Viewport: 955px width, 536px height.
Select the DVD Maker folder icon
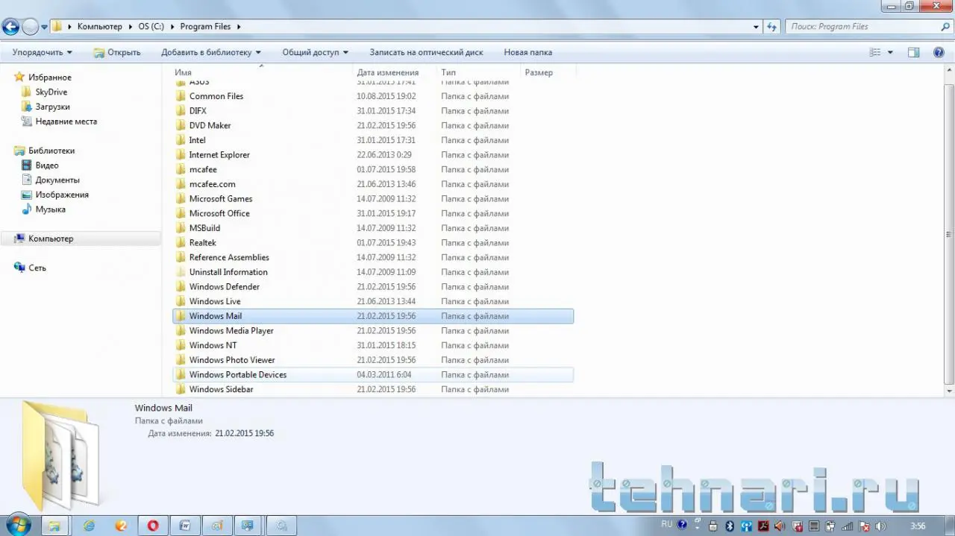point(180,125)
